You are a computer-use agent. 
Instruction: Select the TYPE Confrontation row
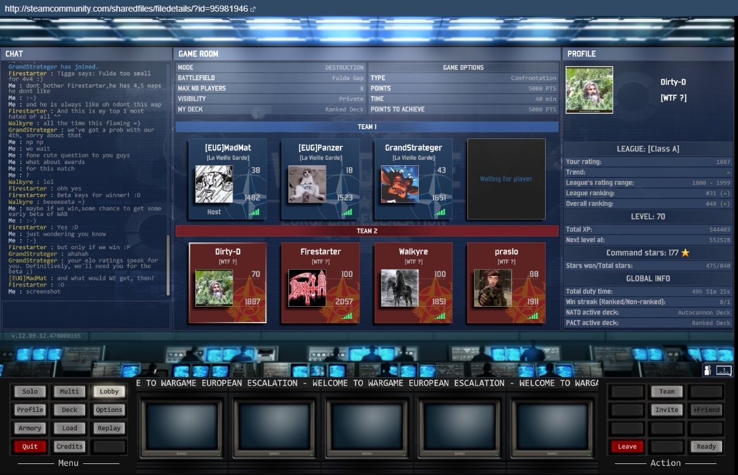[x=464, y=78]
